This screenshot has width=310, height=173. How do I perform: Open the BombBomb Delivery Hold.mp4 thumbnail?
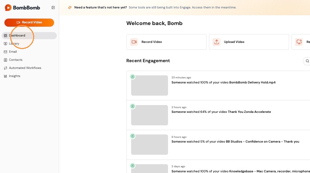(x=149, y=85)
